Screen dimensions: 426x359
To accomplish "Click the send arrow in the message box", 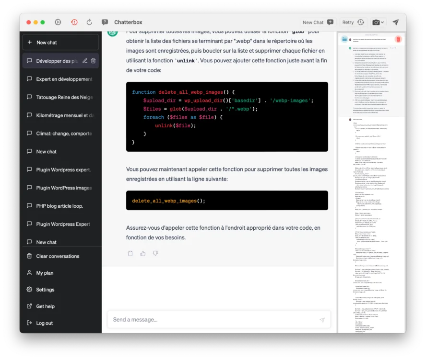I will point(322,320).
